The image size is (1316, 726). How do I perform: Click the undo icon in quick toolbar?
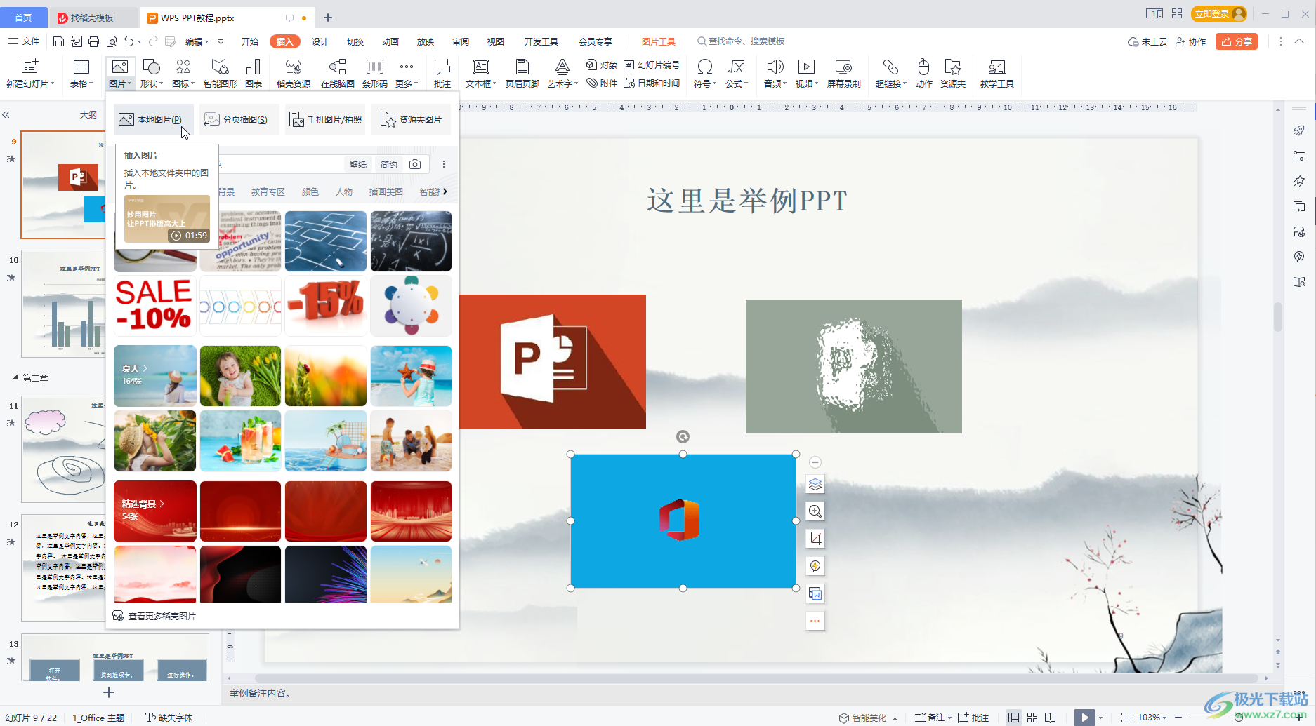129,41
